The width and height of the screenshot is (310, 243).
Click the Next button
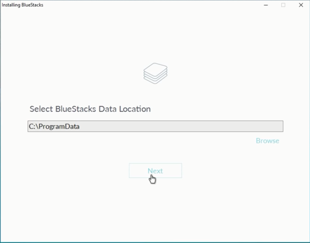pyautogui.click(x=156, y=171)
